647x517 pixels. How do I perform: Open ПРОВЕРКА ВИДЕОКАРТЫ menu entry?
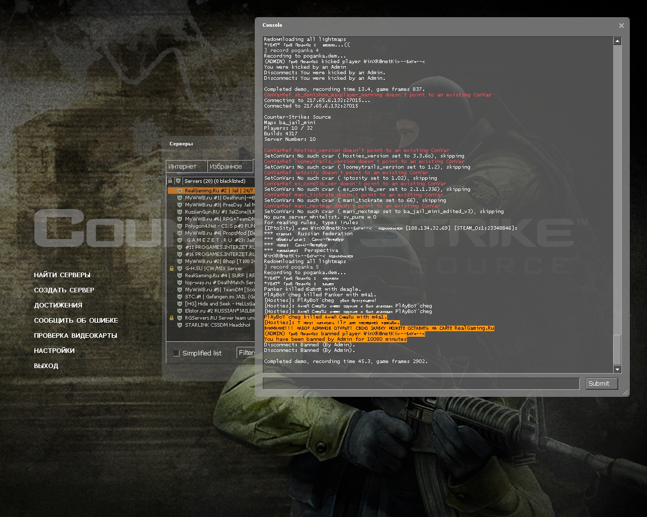[x=75, y=336]
